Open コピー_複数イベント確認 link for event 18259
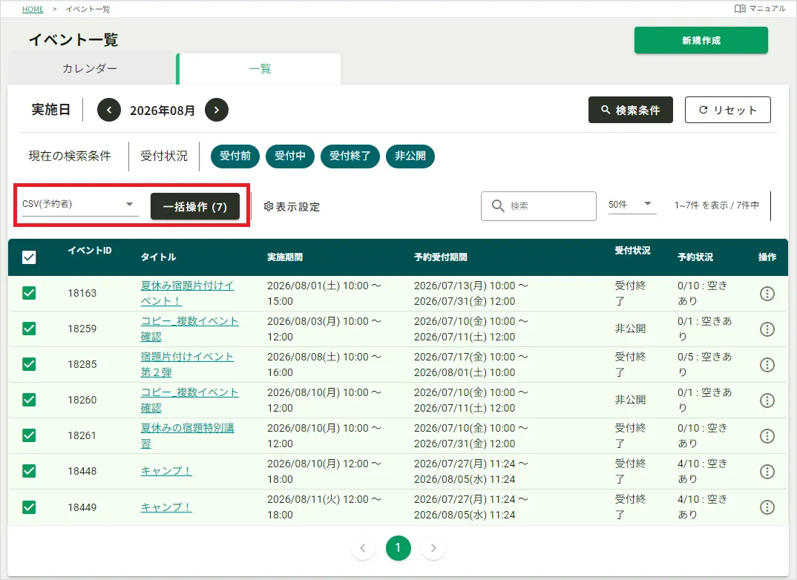 point(189,329)
